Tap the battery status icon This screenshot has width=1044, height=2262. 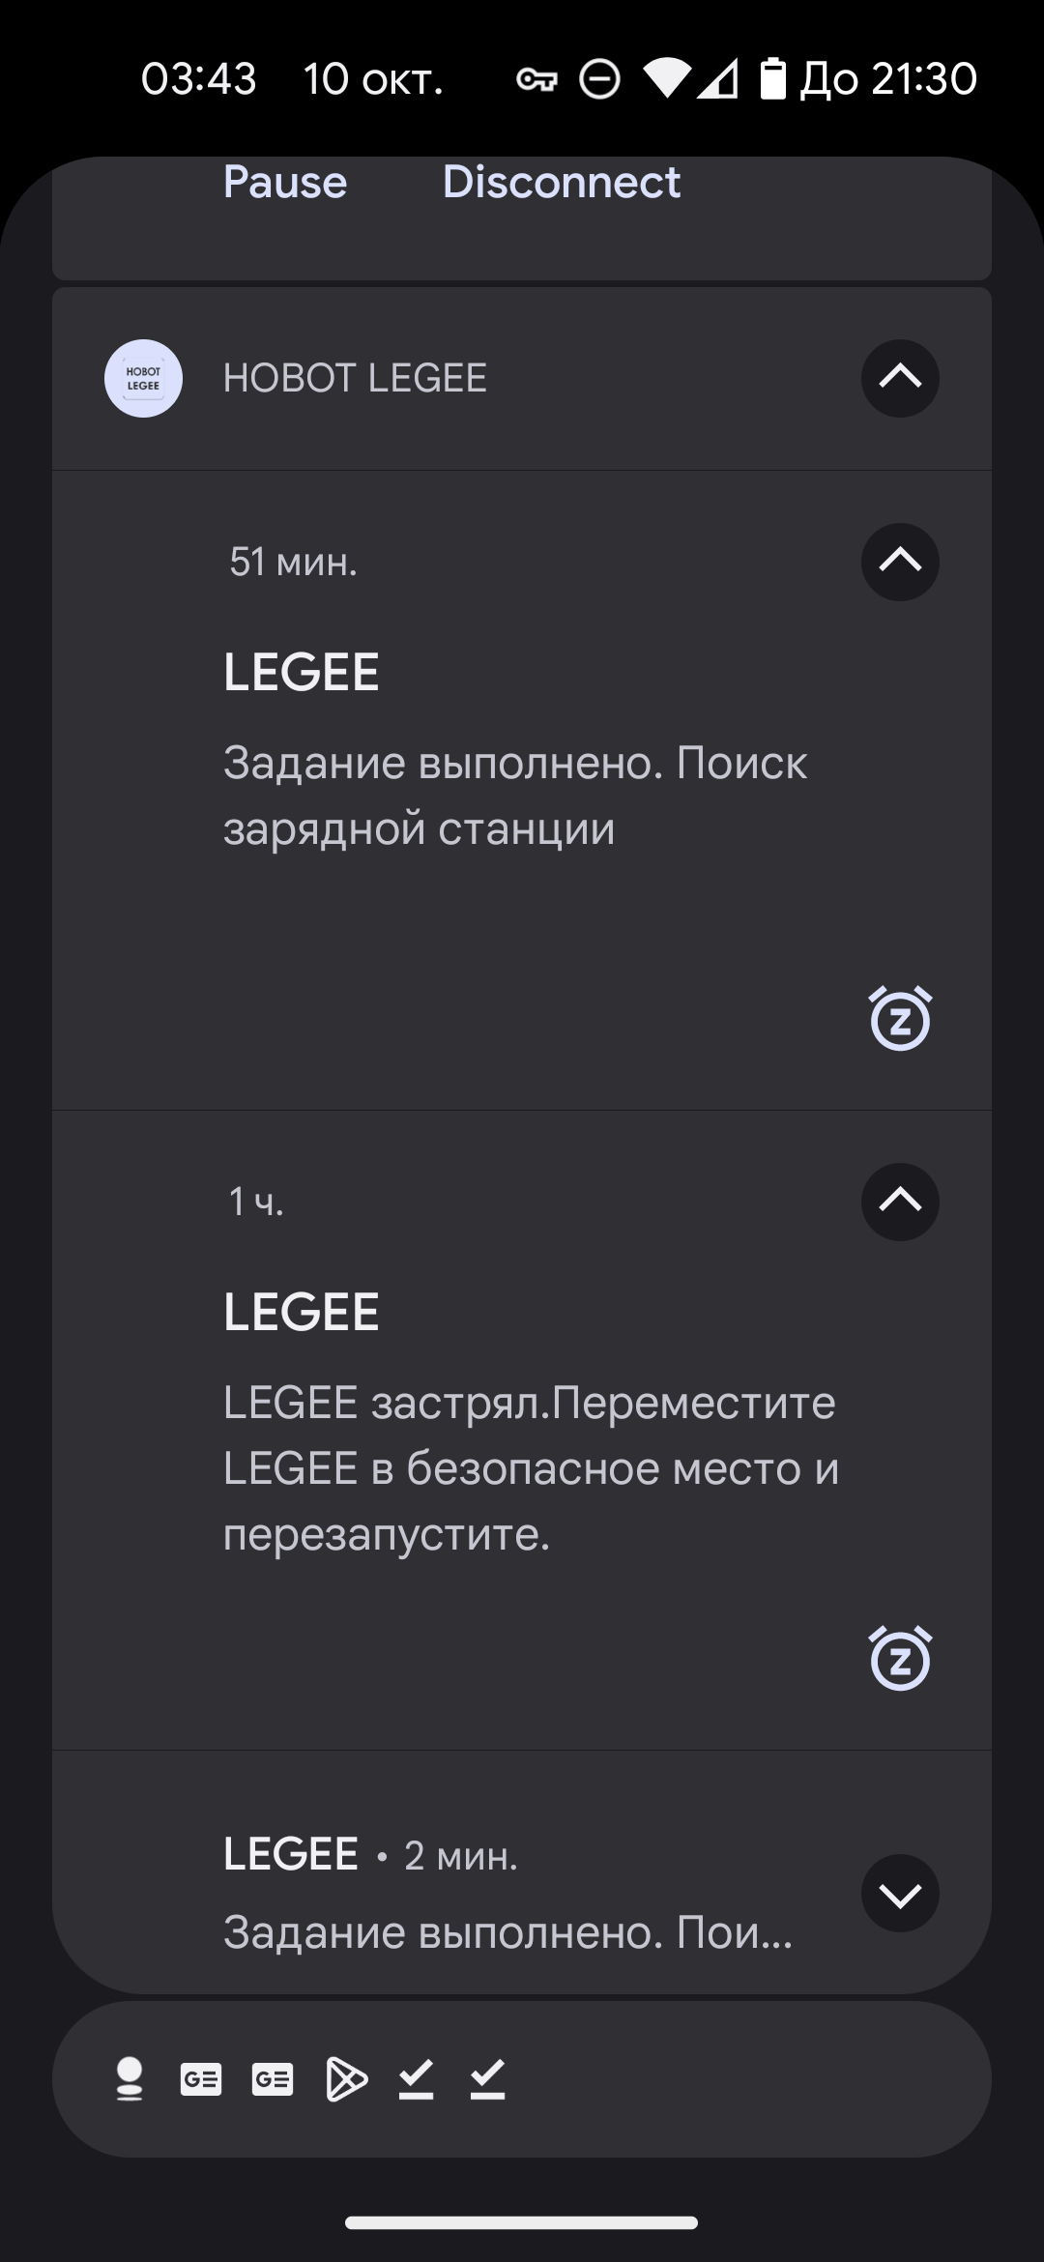click(x=772, y=79)
